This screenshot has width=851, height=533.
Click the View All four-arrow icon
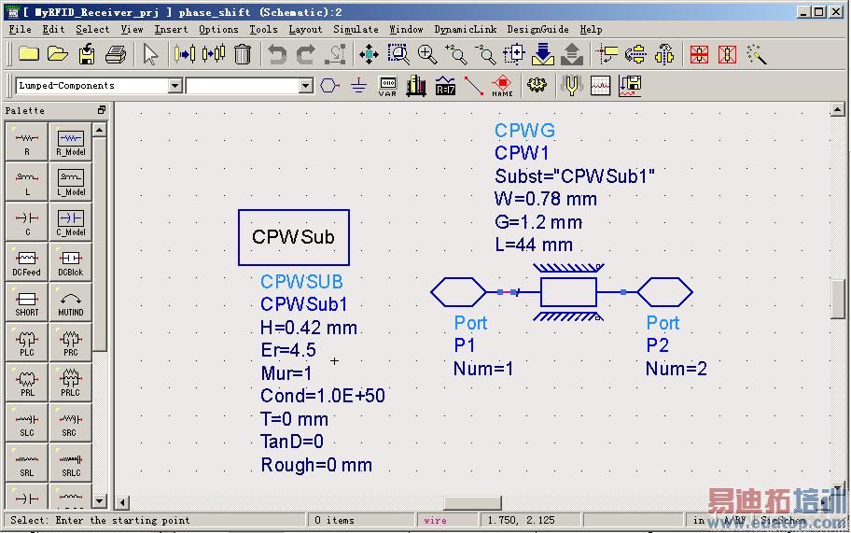point(370,54)
